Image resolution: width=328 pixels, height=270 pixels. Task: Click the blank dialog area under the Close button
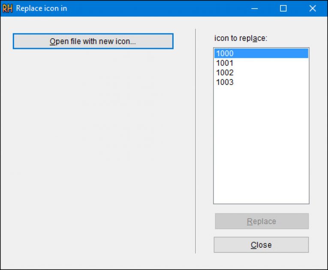coord(261,261)
